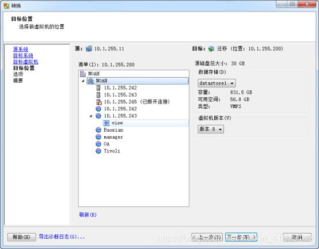Click the source address 10.1.255.11
Viewport: 319px width, 249px height.
tap(109, 49)
